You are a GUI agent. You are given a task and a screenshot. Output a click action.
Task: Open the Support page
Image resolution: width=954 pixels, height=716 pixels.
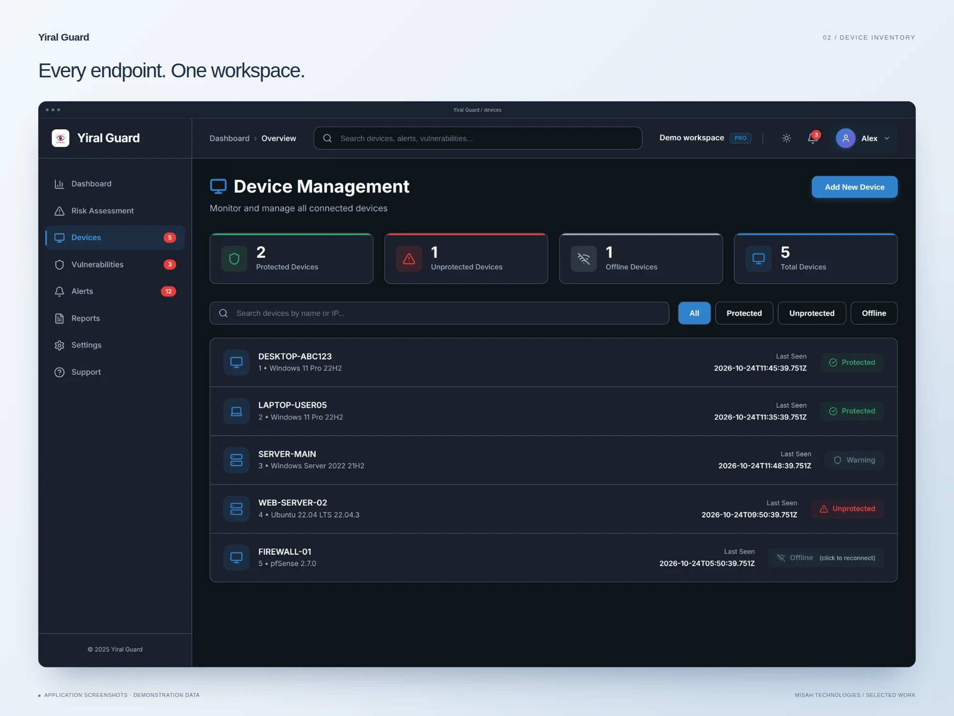point(115,372)
